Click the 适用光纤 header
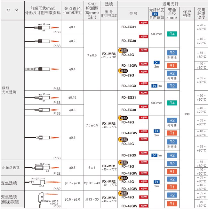The width and height of the screenshot is (208, 209). tap(170, 4)
